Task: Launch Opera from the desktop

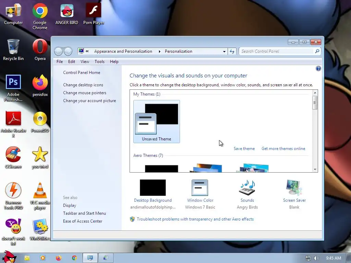Action: (x=40, y=50)
